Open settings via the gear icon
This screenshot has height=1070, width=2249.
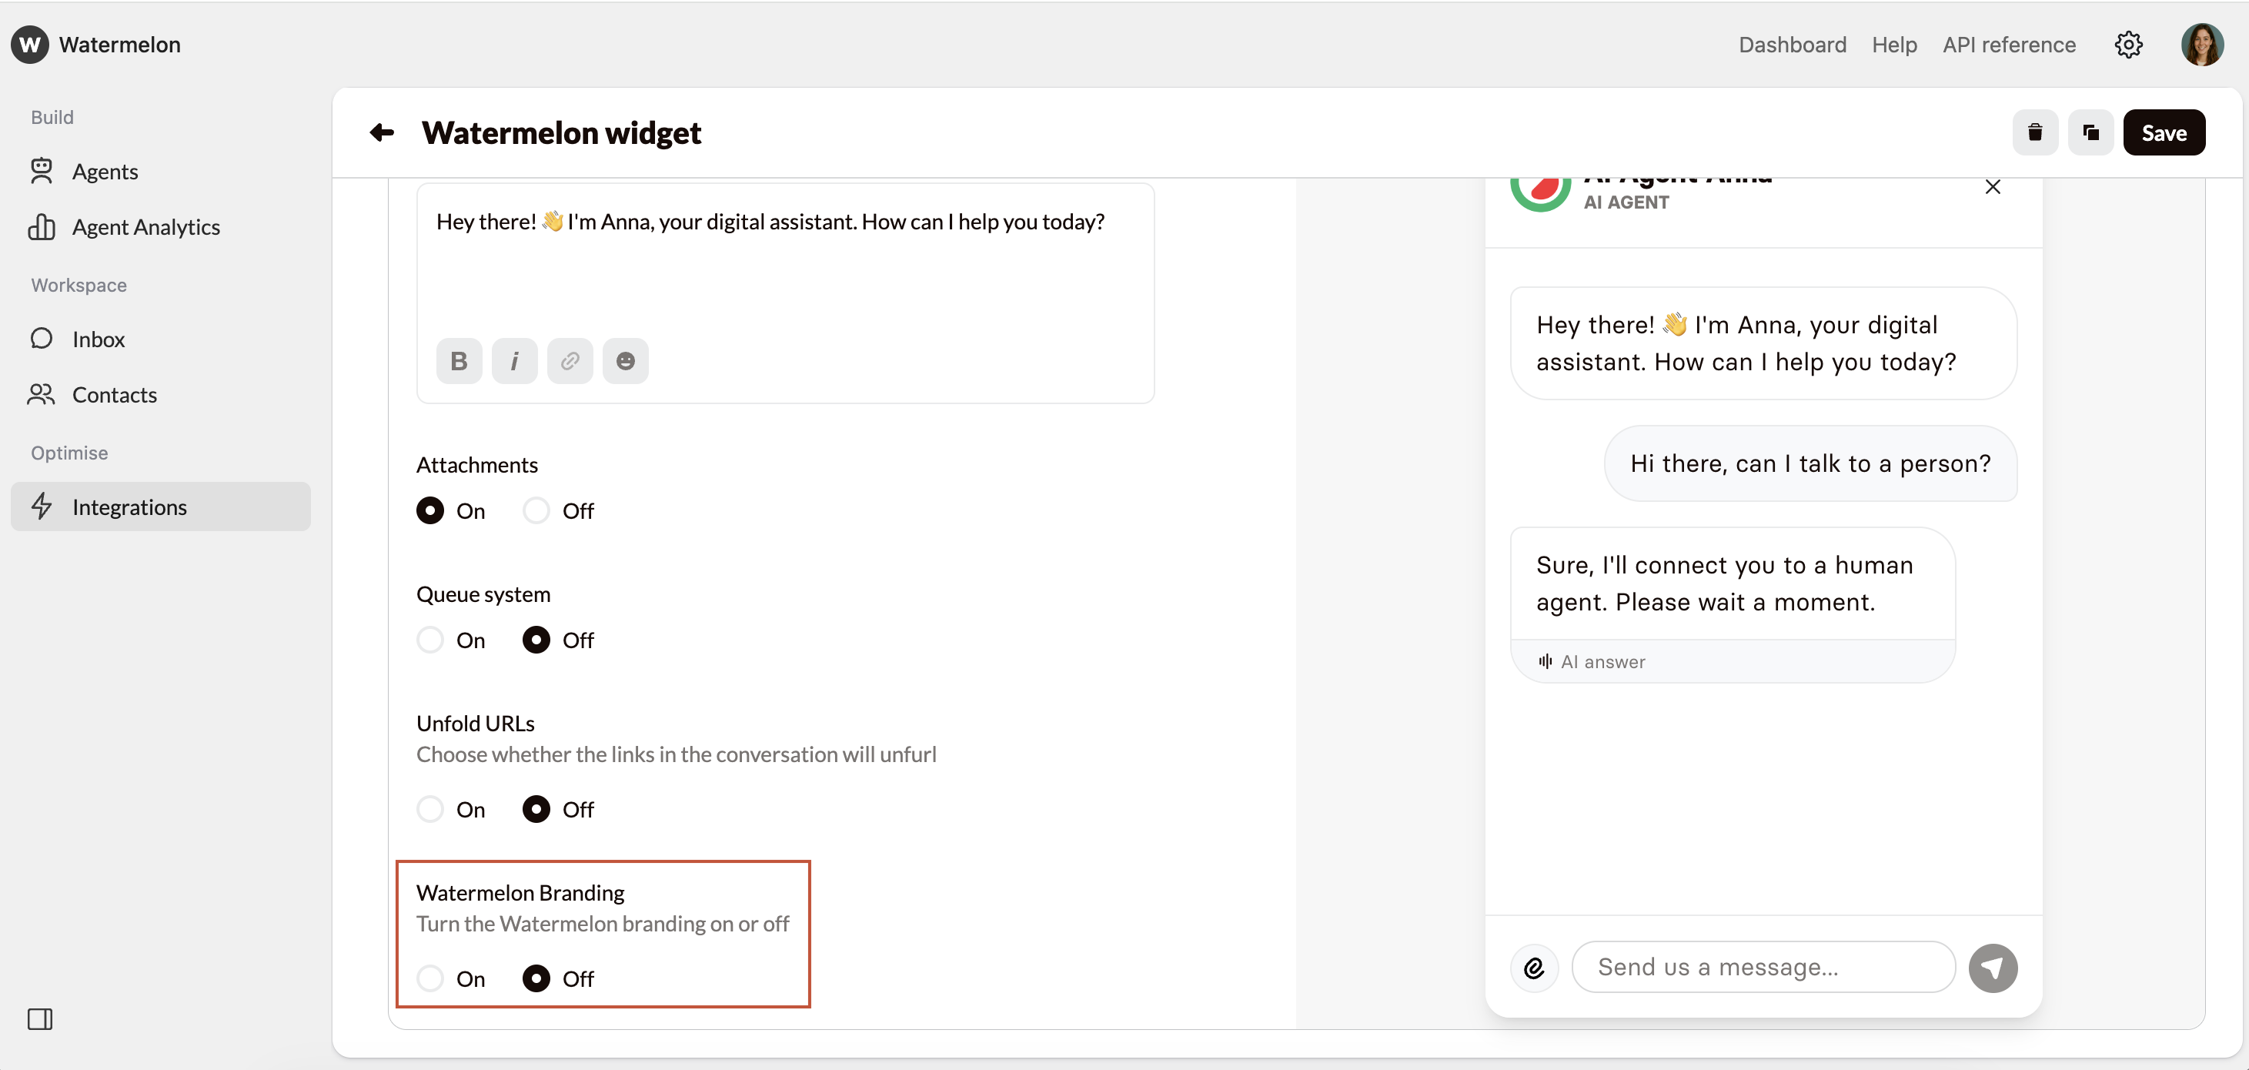coord(2127,45)
